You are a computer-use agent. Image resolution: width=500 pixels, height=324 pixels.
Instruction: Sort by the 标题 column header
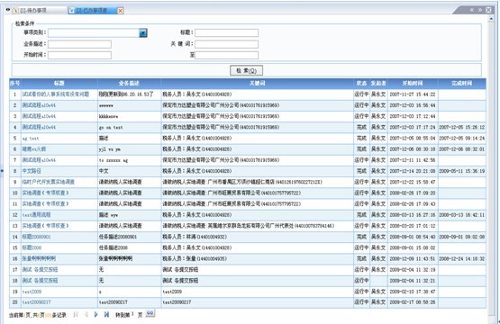(x=59, y=83)
